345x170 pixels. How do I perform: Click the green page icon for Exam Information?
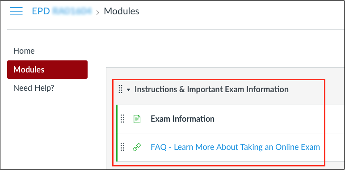click(137, 119)
